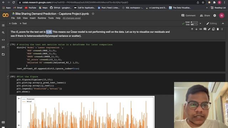Click the output plot image
This screenshot has height=128, width=228.
click(85, 112)
